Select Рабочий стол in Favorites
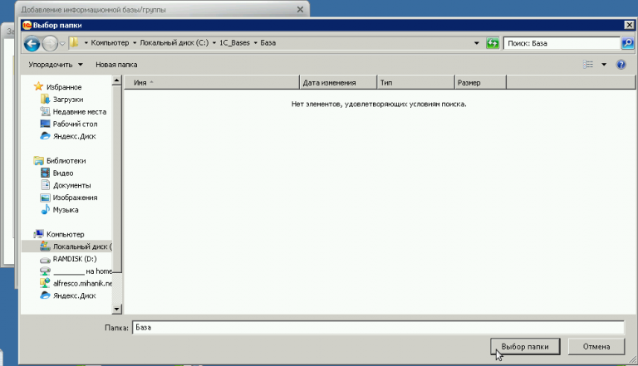 (x=75, y=124)
